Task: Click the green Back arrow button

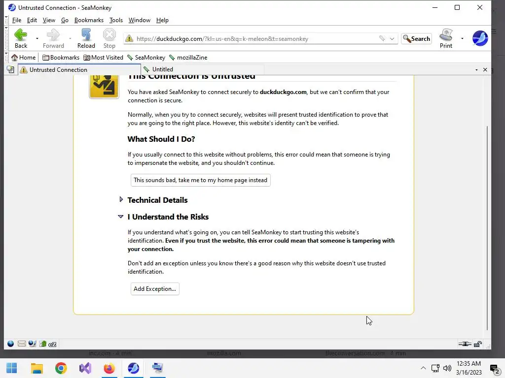Action: [21, 38]
